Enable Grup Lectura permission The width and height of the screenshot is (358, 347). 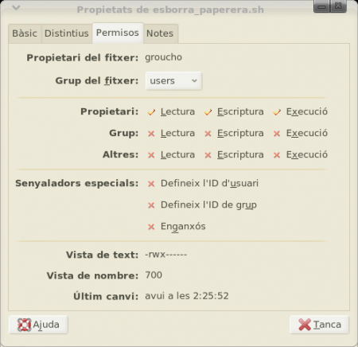coord(151,134)
